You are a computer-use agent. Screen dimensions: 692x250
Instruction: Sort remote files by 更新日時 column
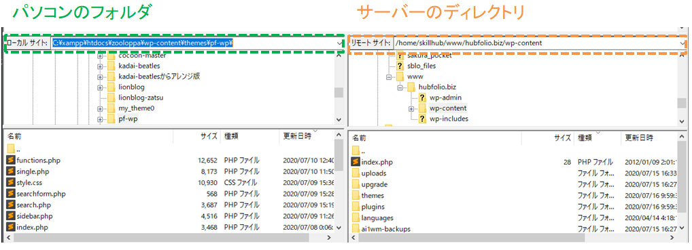pos(650,138)
